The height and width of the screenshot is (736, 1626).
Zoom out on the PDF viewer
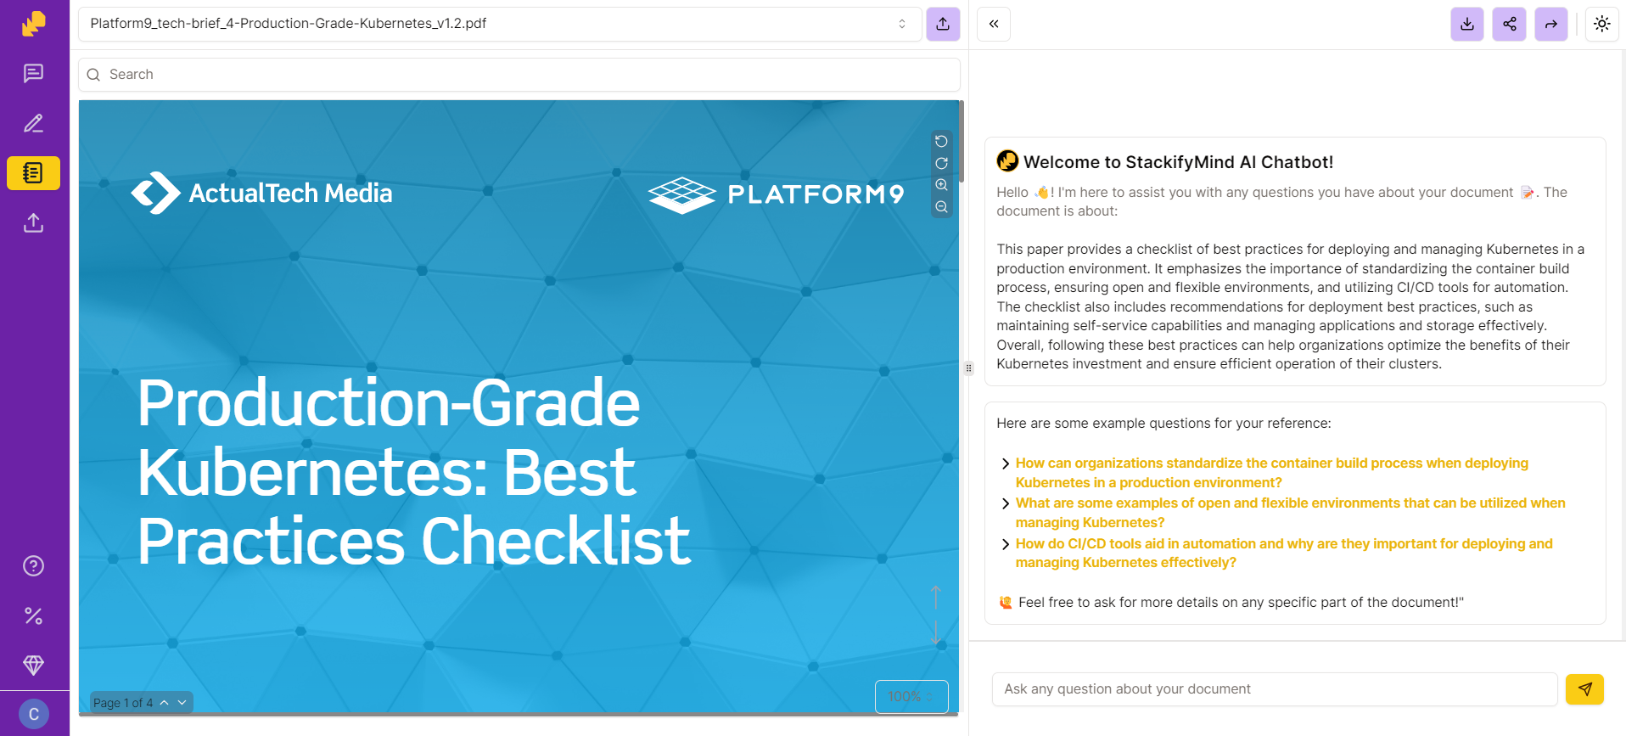(941, 207)
